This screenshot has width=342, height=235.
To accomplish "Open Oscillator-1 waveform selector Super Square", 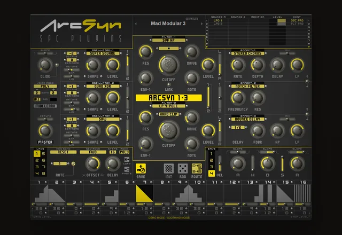I will click(103, 53).
